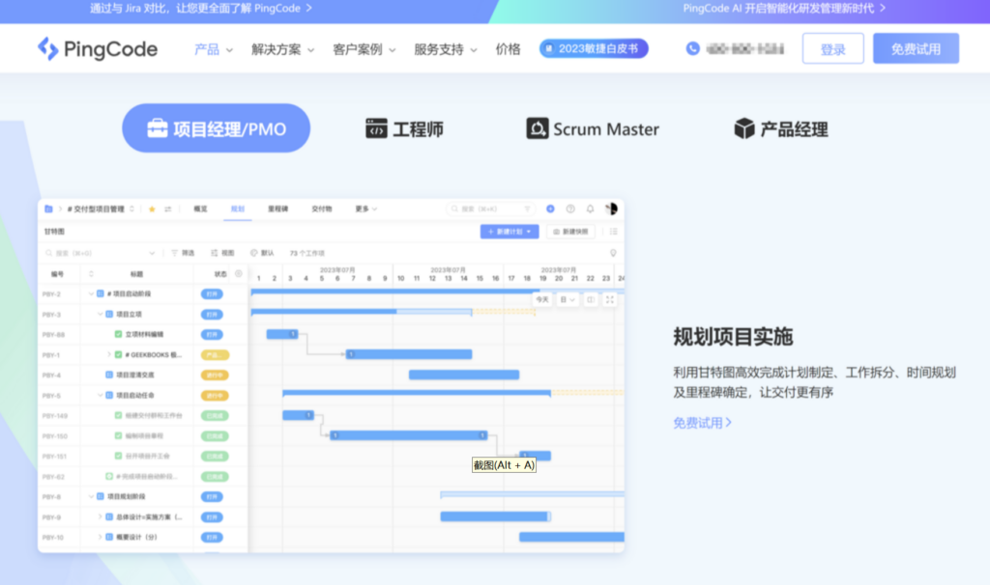
Task: Enter fullscreen mode on the Gantt chart
Action: click(610, 299)
